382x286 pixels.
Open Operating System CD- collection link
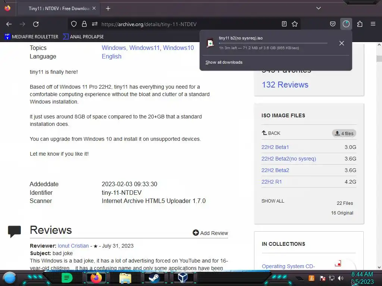coord(288,266)
